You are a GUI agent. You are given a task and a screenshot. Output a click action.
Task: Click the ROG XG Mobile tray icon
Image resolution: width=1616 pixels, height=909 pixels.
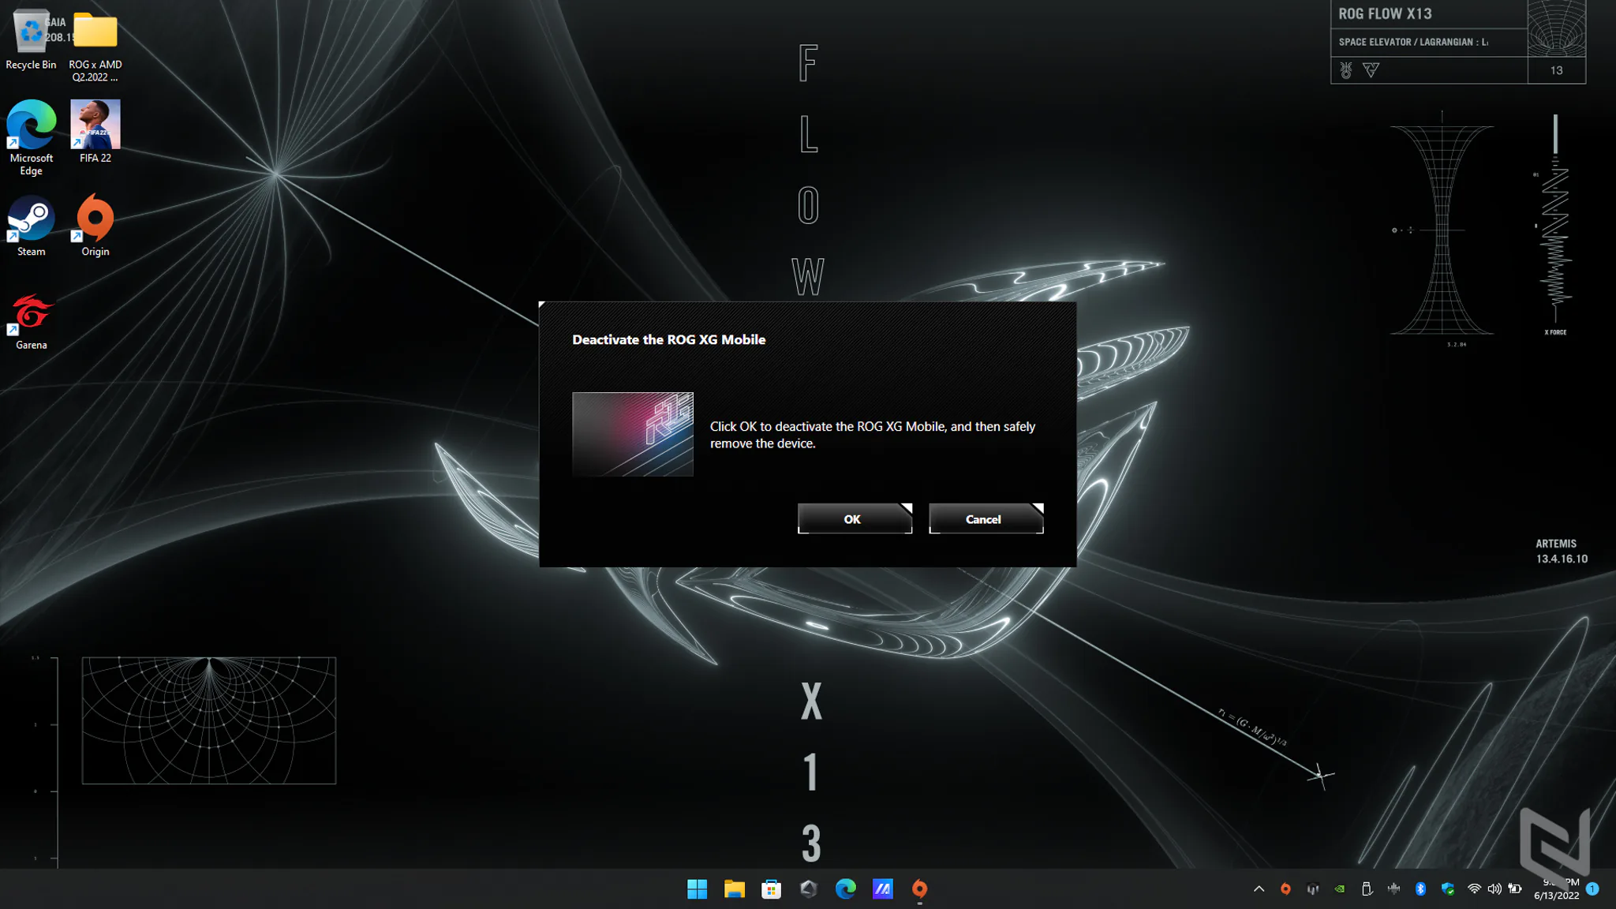(1312, 889)
